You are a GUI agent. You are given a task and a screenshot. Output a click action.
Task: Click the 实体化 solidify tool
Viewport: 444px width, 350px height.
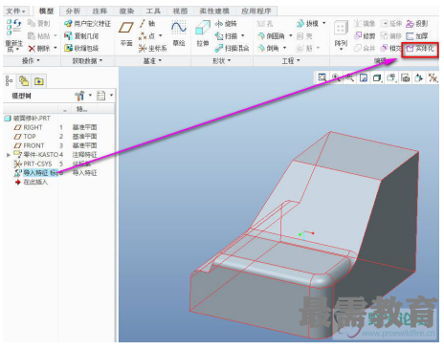tap(420, 49)
